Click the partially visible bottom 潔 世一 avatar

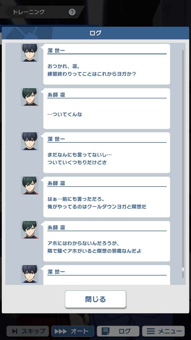coord(30,274)
